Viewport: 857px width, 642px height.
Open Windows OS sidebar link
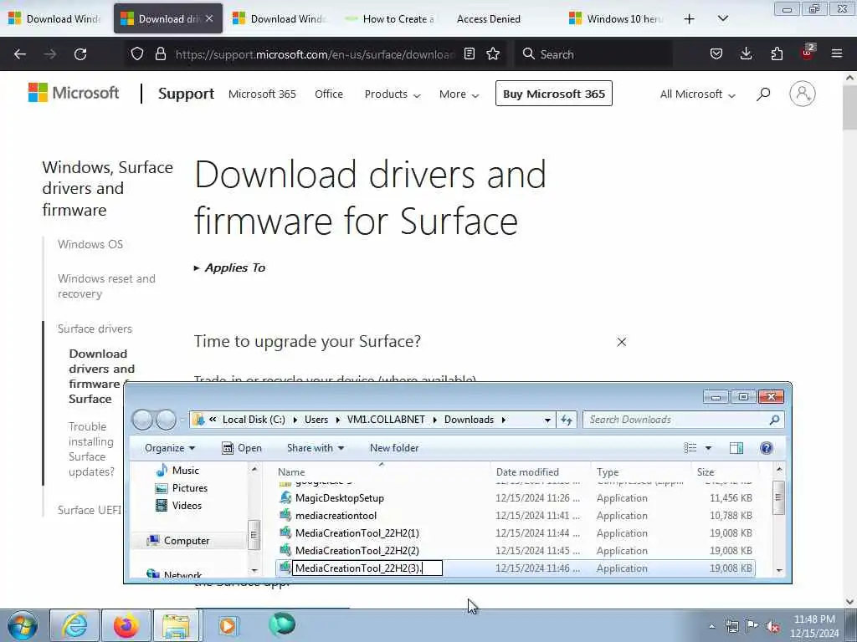(x=90, y=244)
